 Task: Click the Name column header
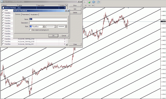click(x=27, y=5)
